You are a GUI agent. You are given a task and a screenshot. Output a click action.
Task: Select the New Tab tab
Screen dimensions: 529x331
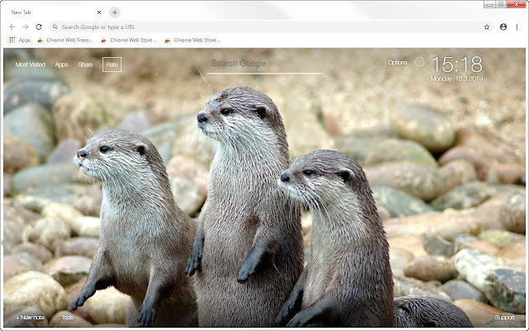pyautogui.click(x=54, y=12)
